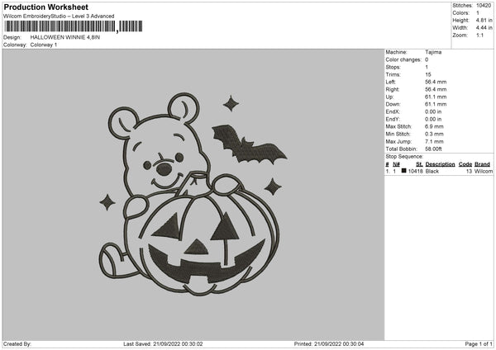Click the 'EndY:' label
The width and height of the screenshot is (496, 350).
click(393, 120)
